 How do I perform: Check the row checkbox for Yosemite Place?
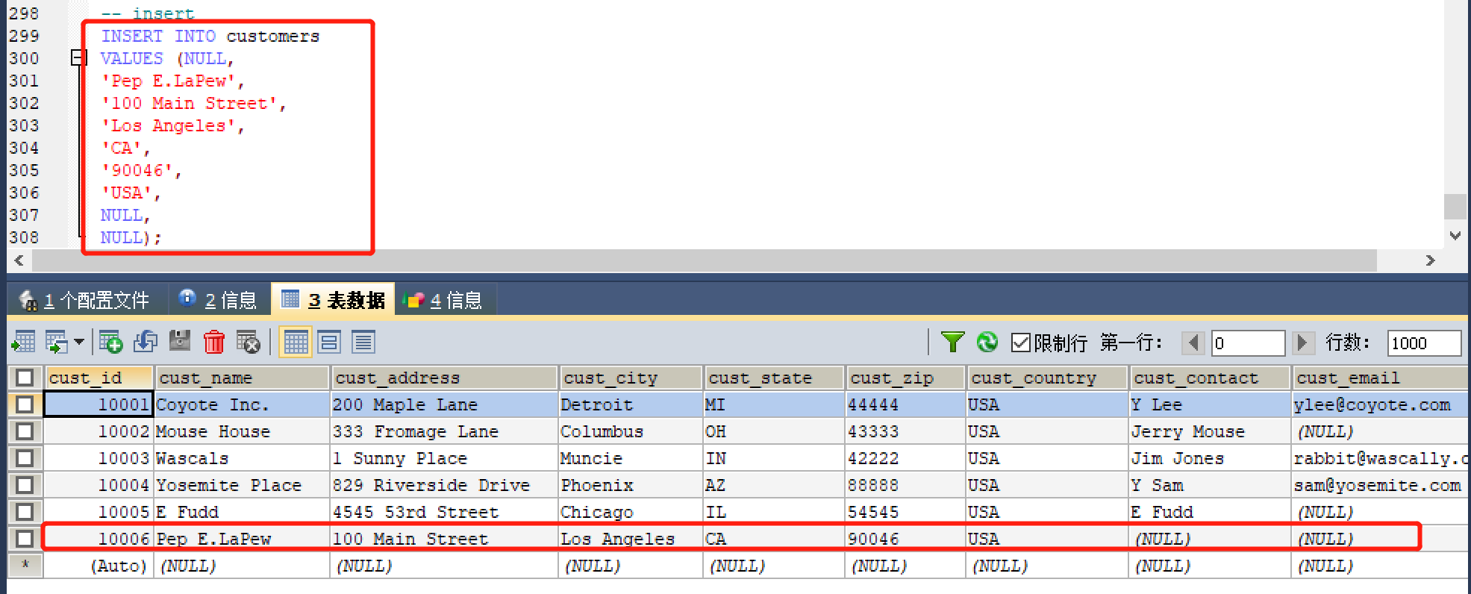[25, 485]
